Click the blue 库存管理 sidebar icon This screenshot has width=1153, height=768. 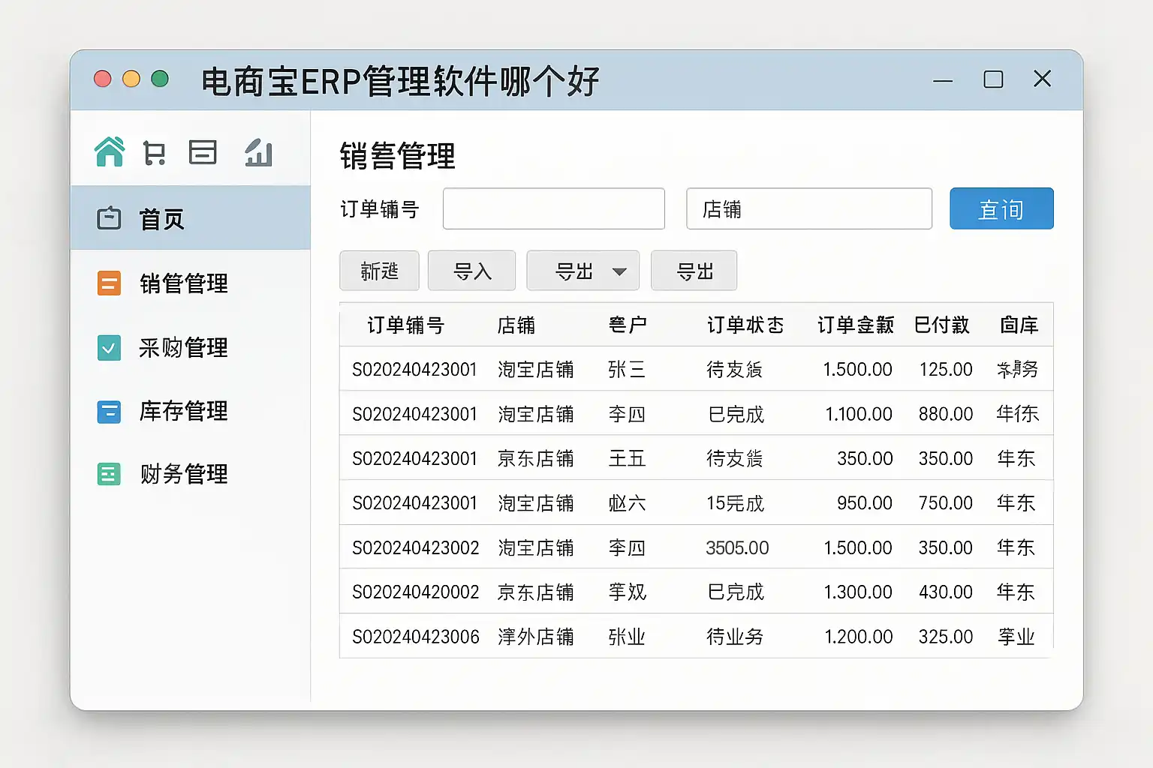click(x=109, y=412)
